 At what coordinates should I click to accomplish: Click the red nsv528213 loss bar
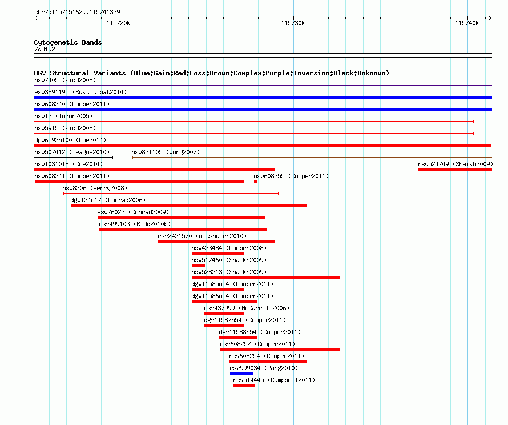265,278
